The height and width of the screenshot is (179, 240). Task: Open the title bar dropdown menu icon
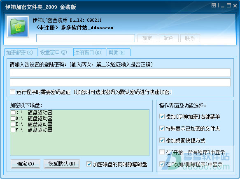[x=214, y=6]
